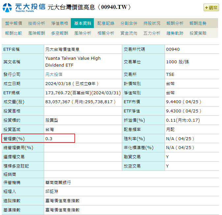Click the 選擇權交易 label
This screenshot has width=222, height=215.
pos(14,157)
